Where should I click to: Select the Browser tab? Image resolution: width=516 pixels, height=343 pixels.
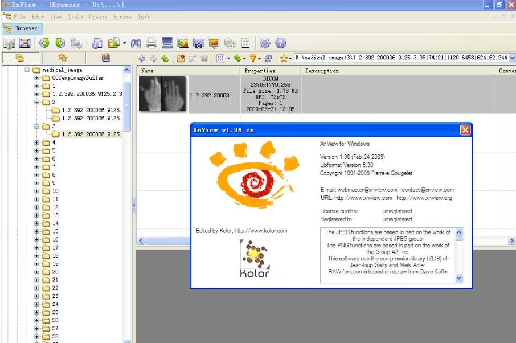22,28
